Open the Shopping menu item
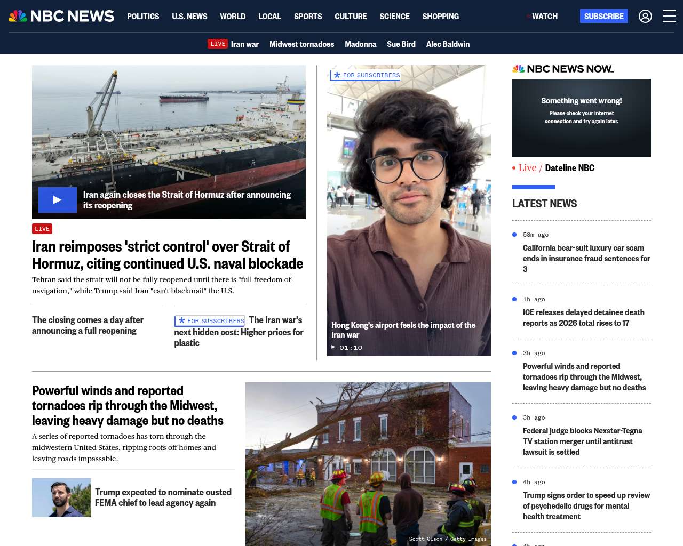The height and width of the screenshot is (546, 683). [440, 17]
